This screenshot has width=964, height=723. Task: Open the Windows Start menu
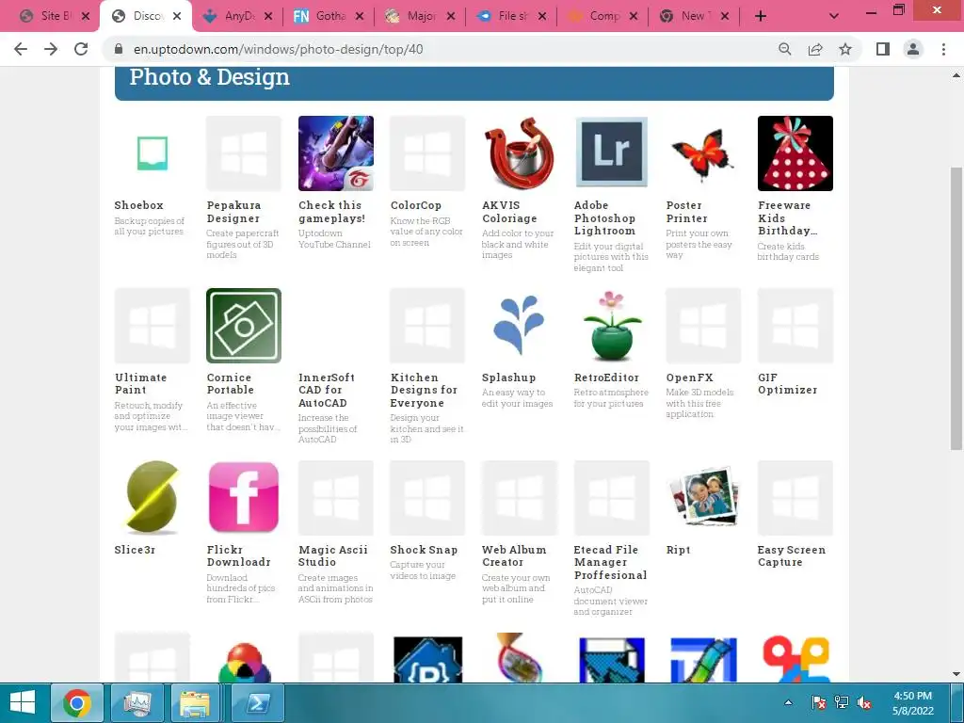point(23,702)
